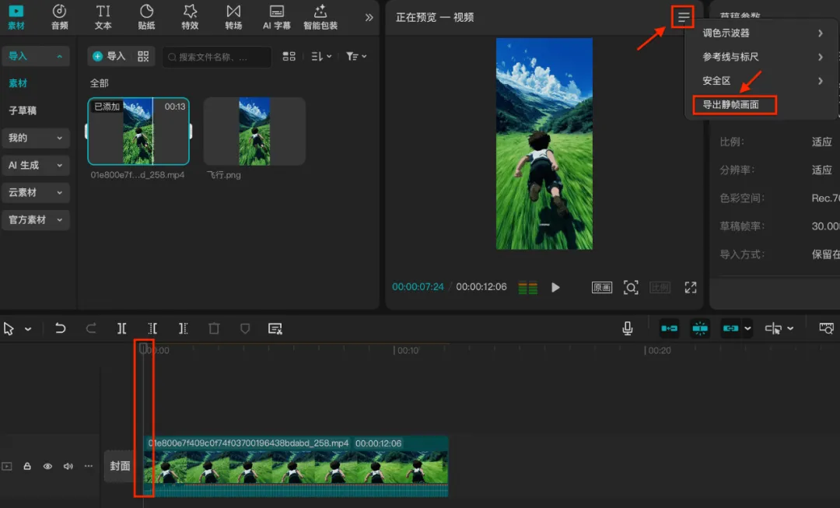Delete left of playhead split tool
Image resolution: width=840 pixels, height=508 pixels.
pyautogui.click(x=152, y=328)
